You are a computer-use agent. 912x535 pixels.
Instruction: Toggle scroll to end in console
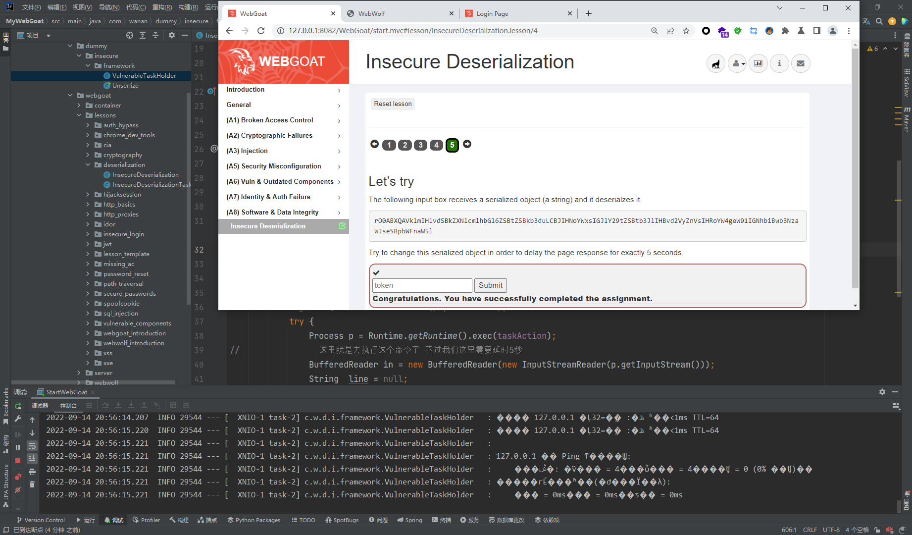click(32, 459)
